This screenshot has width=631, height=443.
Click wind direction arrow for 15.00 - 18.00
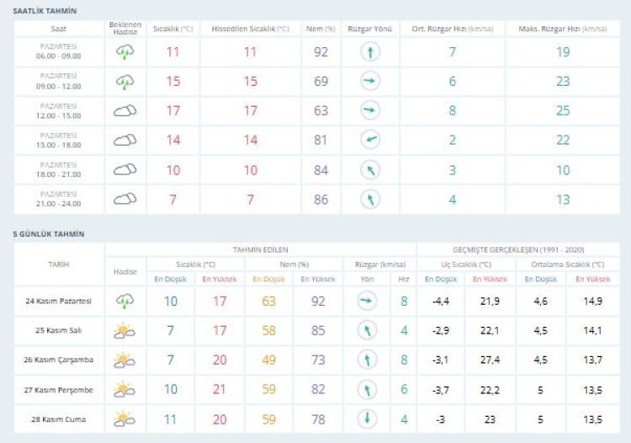369,140
